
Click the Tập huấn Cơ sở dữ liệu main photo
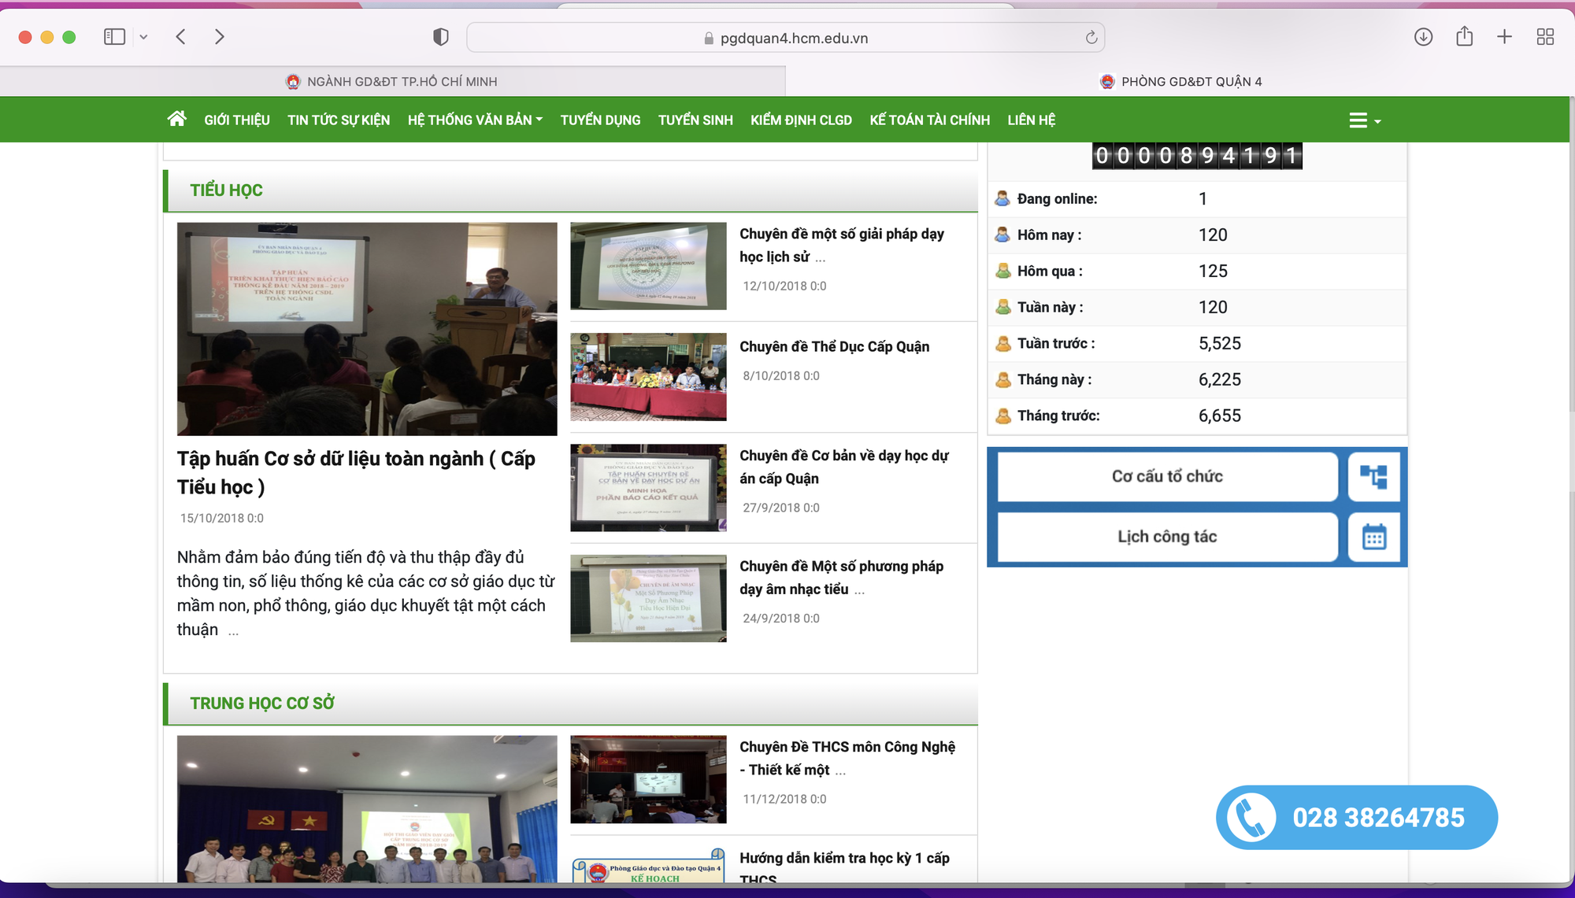367,329
